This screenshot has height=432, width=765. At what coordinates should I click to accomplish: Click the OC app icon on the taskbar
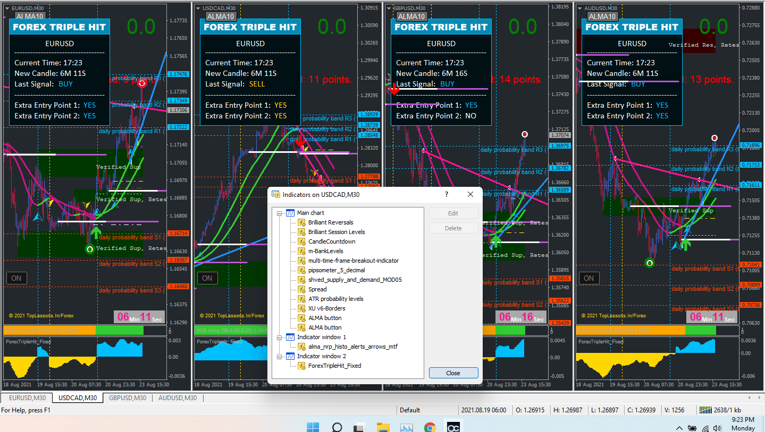tap(453, 427)
